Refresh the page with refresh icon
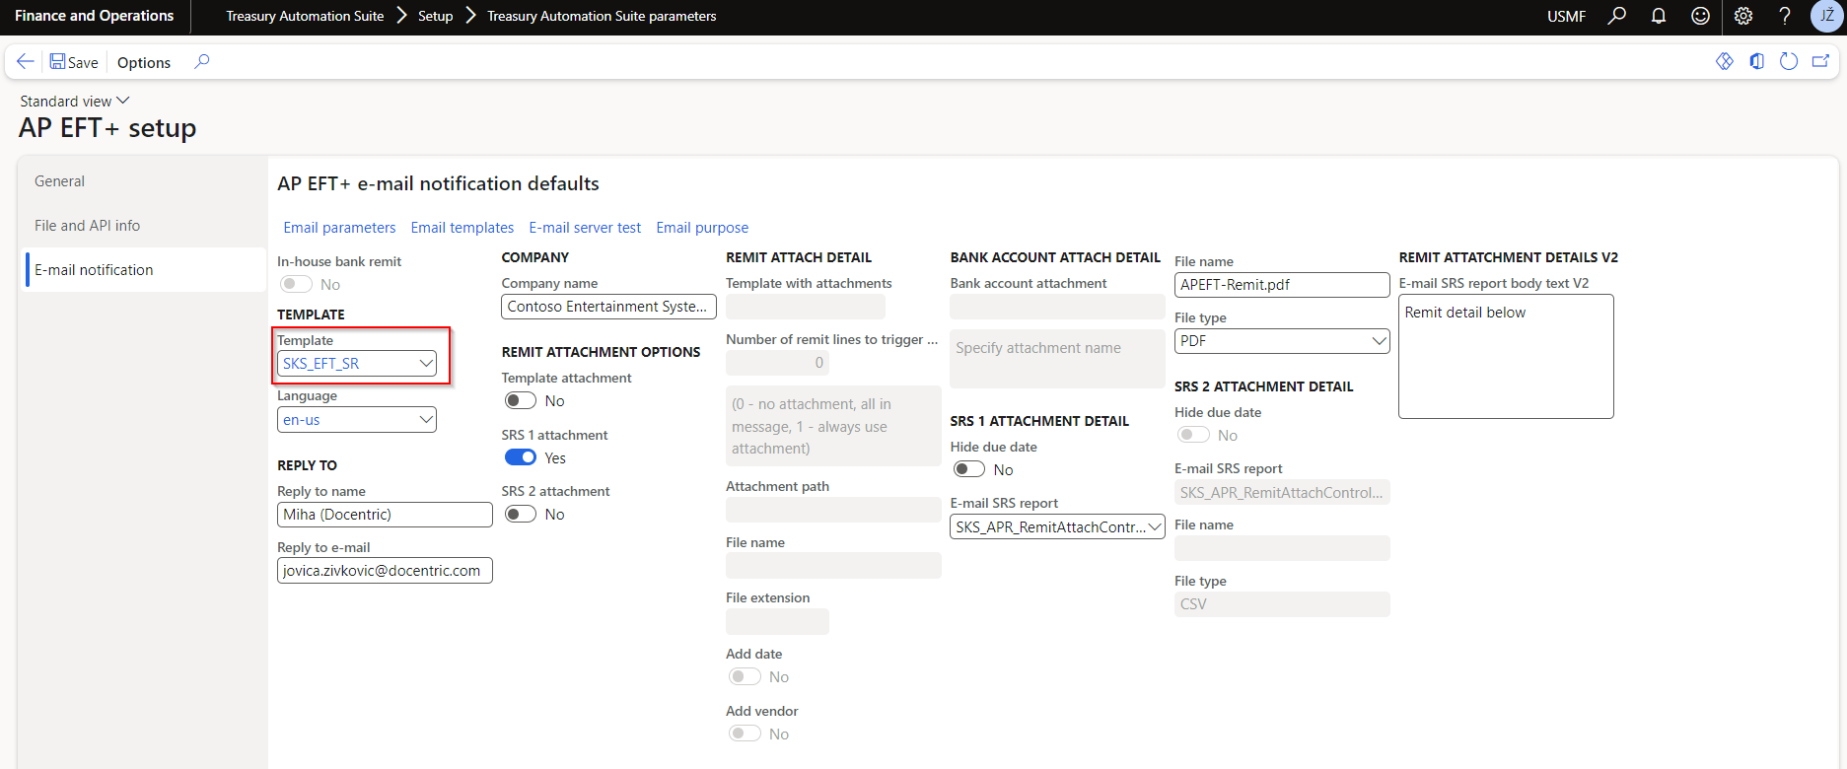1847x769 pixels. 1789,61
